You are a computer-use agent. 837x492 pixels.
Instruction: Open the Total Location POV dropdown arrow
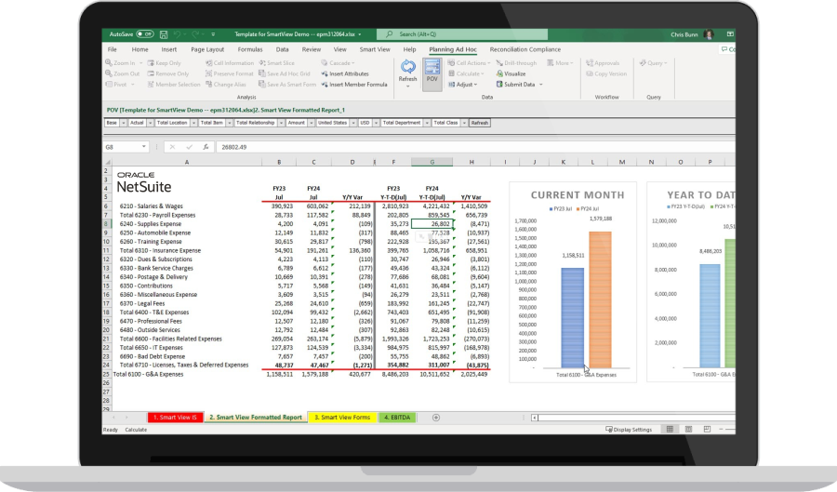193,123
